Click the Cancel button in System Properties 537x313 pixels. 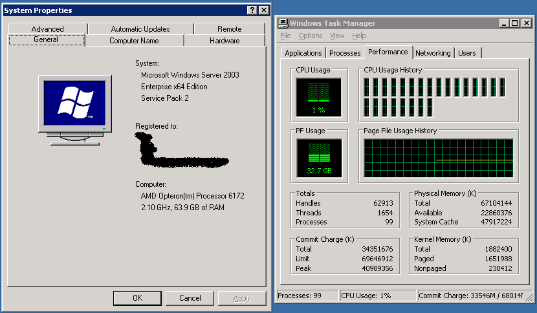(190, 298)
